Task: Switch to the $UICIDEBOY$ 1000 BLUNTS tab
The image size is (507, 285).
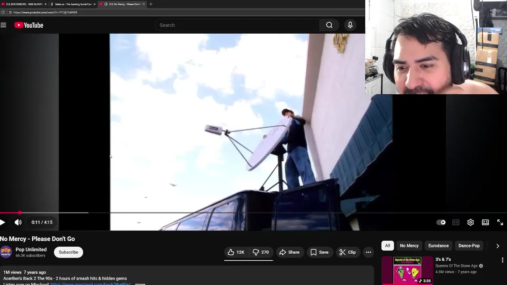Action: click(x=23, y=4)
